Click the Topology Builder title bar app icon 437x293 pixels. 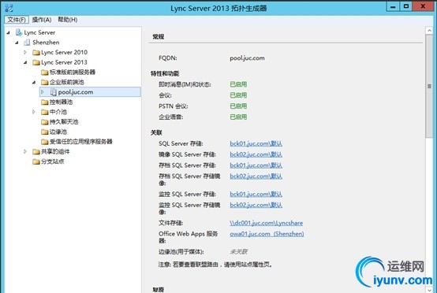(9, 8)
